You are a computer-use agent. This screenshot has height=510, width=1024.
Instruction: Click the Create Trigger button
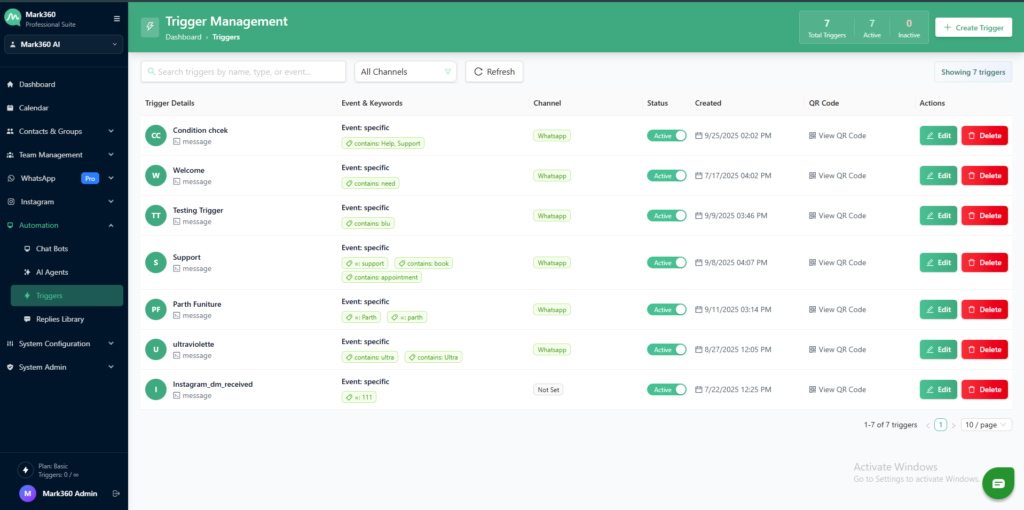(973, 27)
